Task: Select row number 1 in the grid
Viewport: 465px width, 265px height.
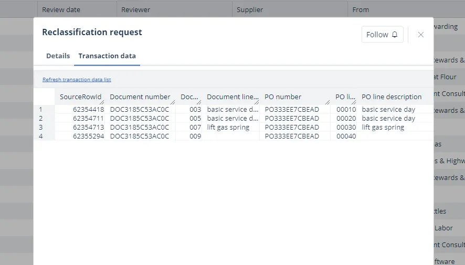Action: 41,110
